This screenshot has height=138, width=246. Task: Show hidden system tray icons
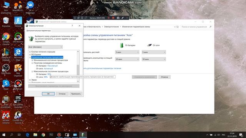(x=207, y=135)
